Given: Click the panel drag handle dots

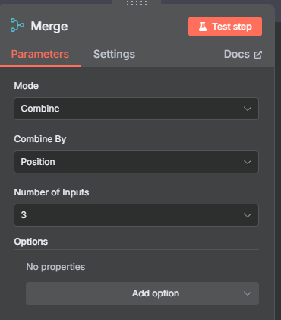Looking at the screenshot, I should (x=137, y=3).
